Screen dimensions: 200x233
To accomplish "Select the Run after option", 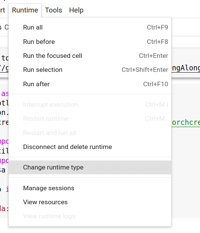I will click(x=90, y=84).
